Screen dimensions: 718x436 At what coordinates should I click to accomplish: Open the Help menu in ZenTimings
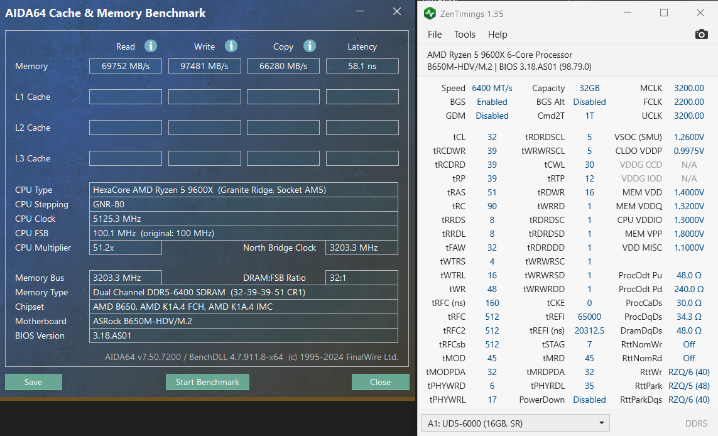[498, 35]
